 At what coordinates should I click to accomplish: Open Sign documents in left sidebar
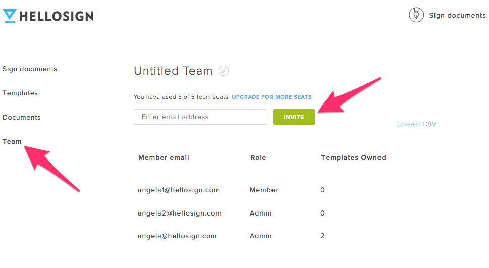pyautogui.click(x=30, y=69)
